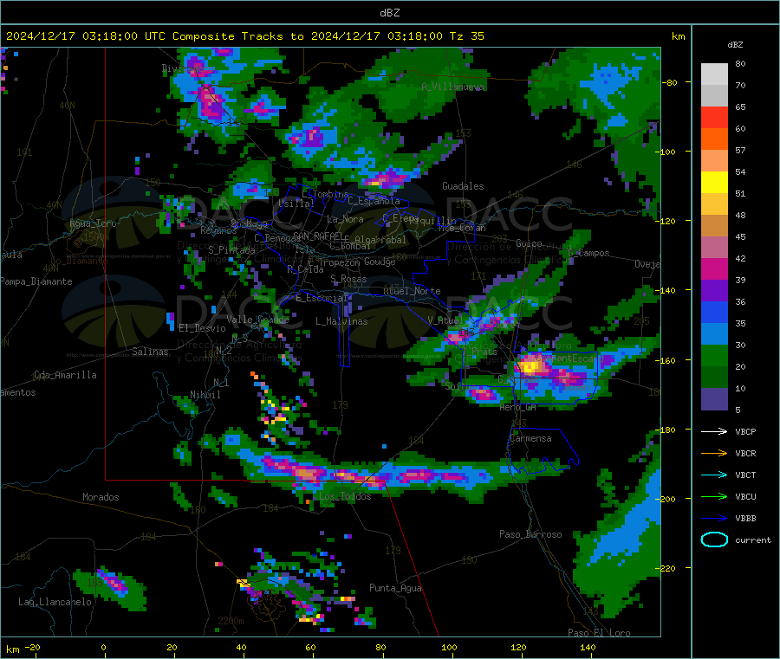Click the 'VBBB' legend label
The height and width of the screenshot is (659, 780).
coord(745,519)
